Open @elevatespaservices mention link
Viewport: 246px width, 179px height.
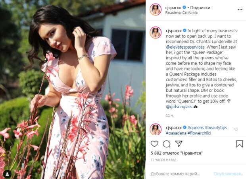point(185,47)
